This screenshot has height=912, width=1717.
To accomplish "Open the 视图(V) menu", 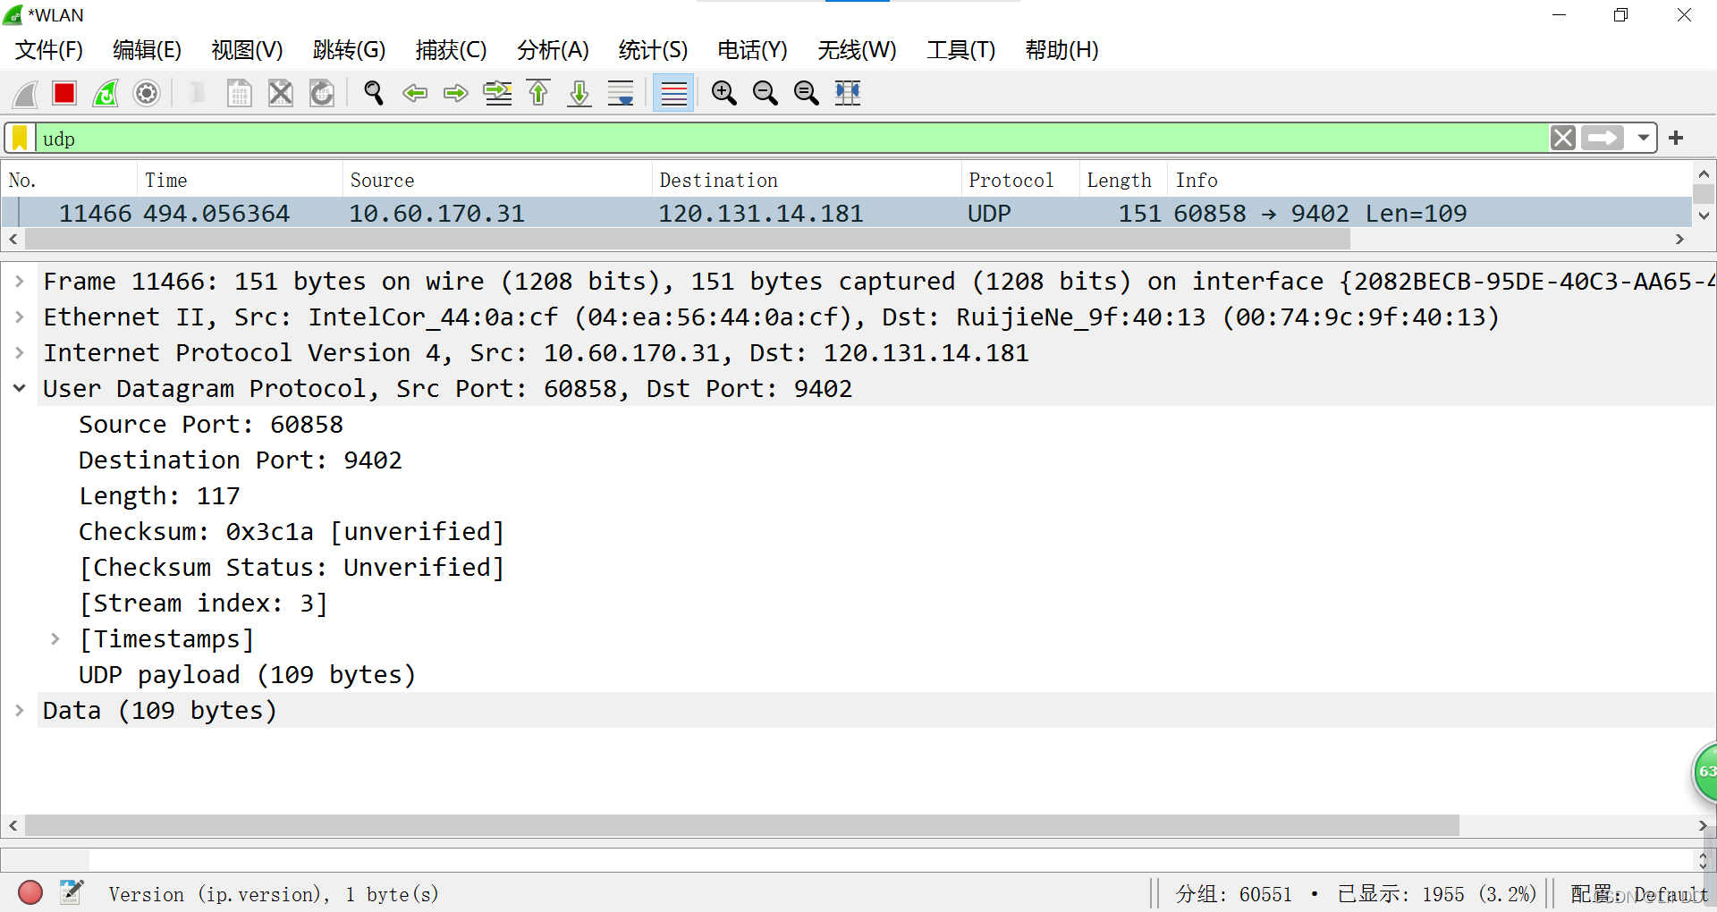I will 248,50.
